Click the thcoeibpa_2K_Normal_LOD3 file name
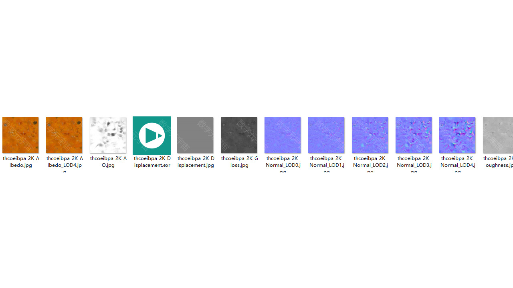 414,164
